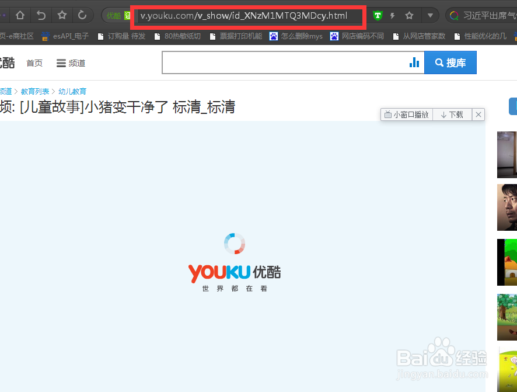
Task: Click the 教育列表 breadcrumb link
Action: (35, 91)
